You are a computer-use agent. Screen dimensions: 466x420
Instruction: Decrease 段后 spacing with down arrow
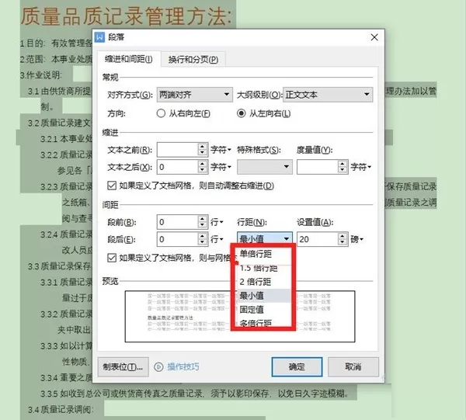click(203, 242)
